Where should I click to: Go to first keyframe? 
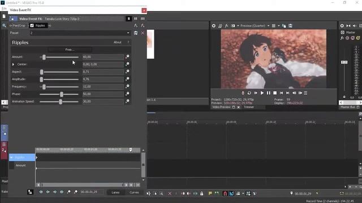(41, 192)
